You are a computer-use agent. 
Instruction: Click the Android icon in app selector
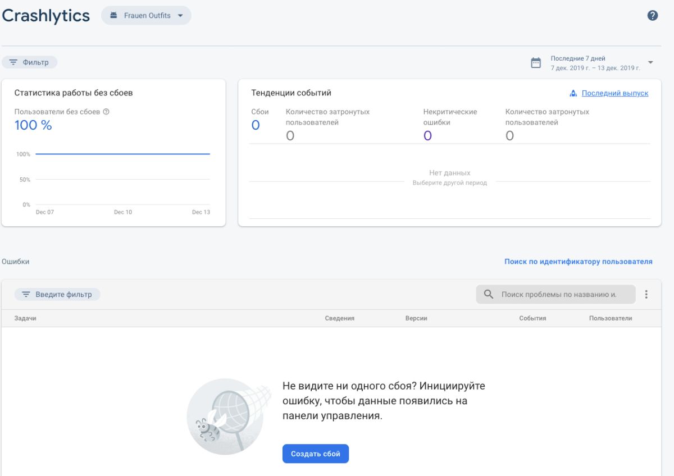tap(113, 16)
